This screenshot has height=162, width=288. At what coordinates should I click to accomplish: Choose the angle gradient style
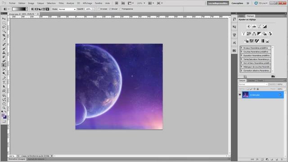click(x=40, y=9)
